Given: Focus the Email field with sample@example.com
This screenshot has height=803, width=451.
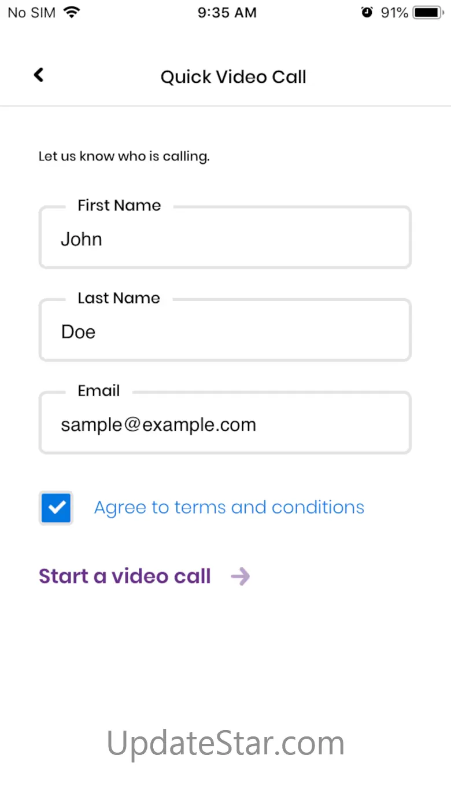Looking at the screenshot, I should (x=224, y=425).
